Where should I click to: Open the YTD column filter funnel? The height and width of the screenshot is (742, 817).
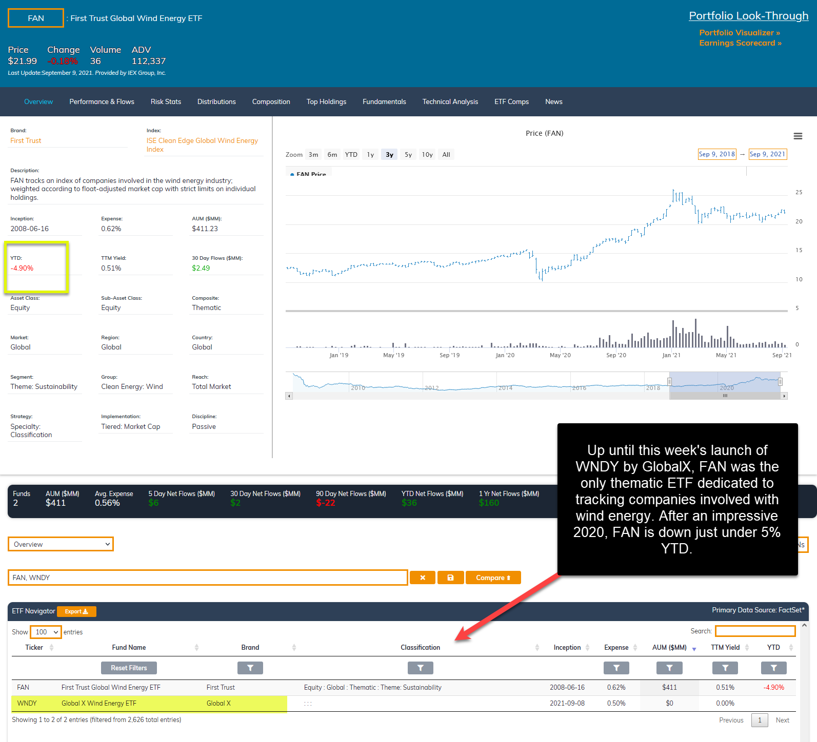[x=774, y=668]
